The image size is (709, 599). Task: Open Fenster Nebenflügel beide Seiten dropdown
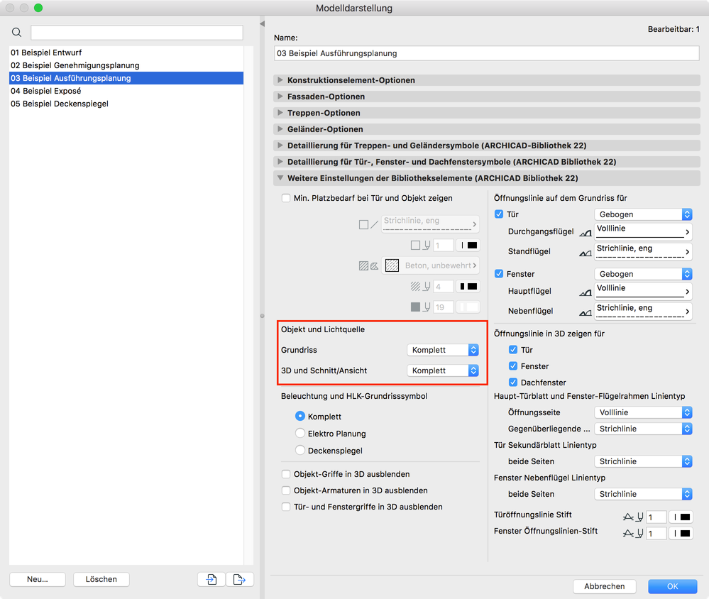(643, 494)
